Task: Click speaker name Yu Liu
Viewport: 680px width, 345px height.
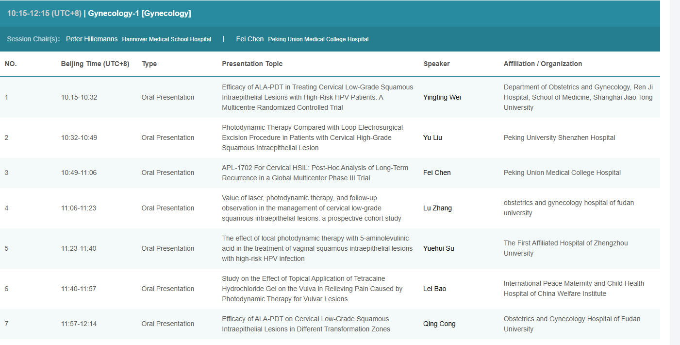Action: pos(432,138)
